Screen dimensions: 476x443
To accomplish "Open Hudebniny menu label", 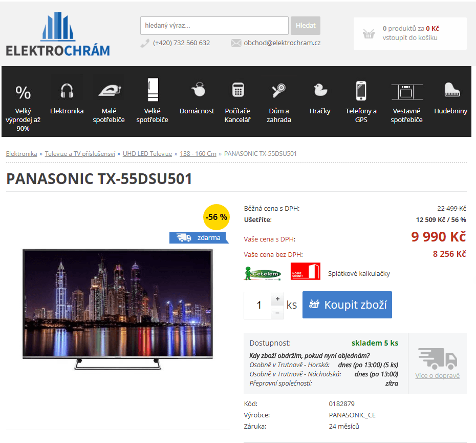I will click(450, 111).
